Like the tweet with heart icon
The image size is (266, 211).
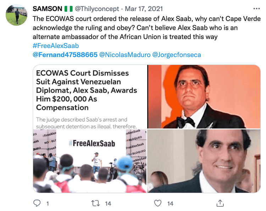click(x=159, y=203)
